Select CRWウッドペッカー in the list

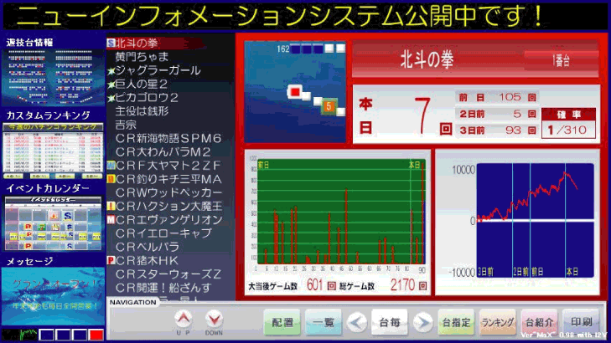(168, 193)
